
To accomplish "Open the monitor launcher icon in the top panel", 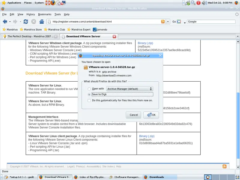I will click(63, 3).
